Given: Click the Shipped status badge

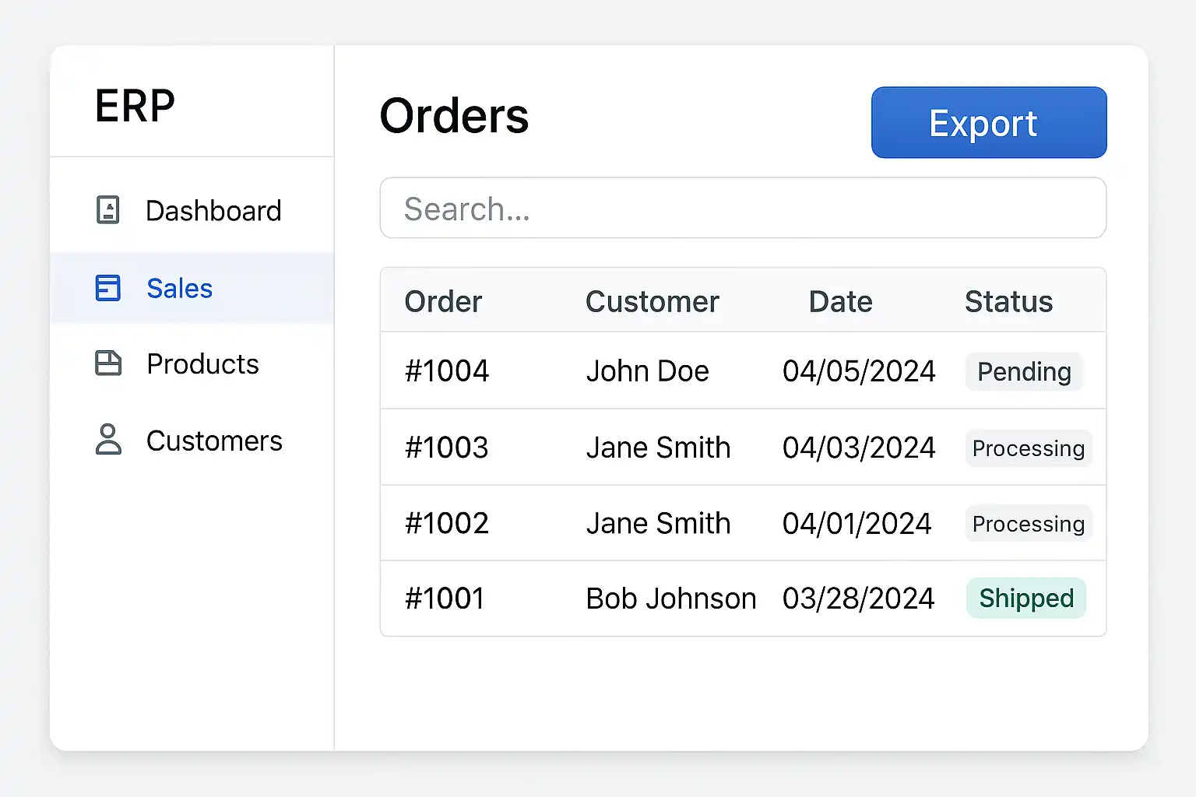Looking at the screenshot, I should coord(1026,599).
